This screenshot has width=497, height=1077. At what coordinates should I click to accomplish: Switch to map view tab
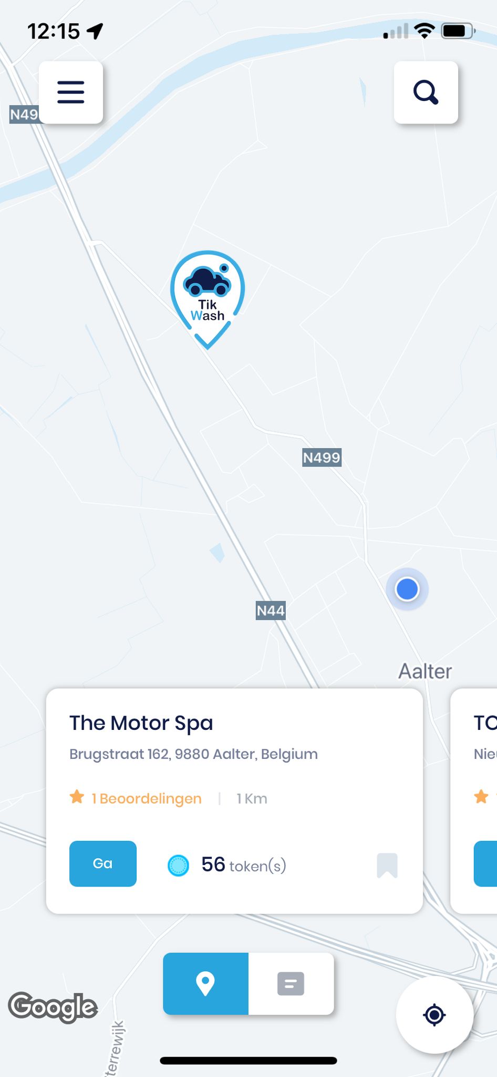(x=205, y=983)
